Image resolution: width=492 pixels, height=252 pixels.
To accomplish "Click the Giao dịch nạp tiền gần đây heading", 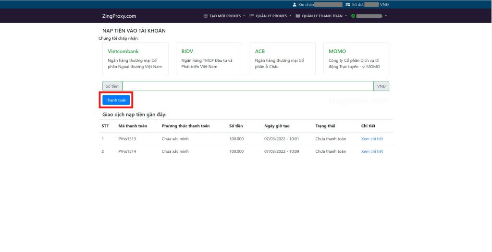I will coord(135,115).
